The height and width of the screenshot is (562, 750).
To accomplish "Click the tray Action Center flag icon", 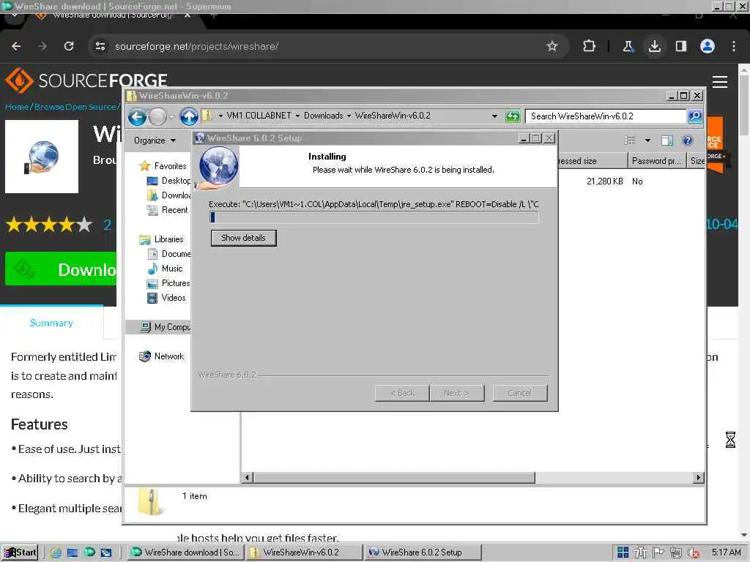I will 658,552.
